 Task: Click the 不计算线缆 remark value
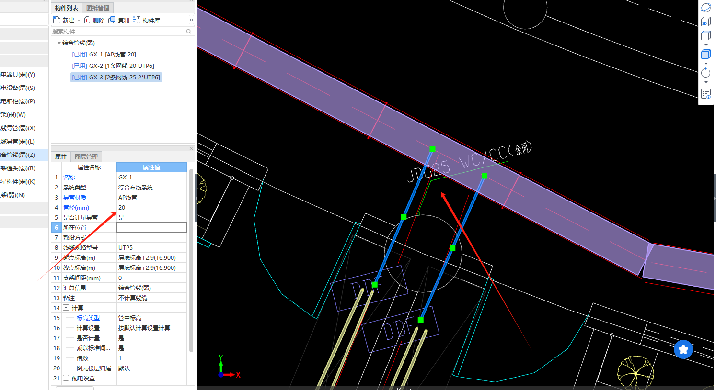tap(151, 298)
